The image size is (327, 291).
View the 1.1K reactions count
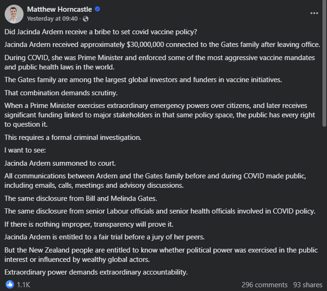click(x=24, y=284)
